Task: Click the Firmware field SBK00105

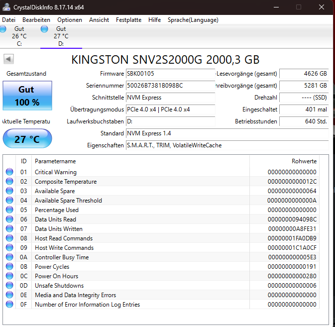Action: (171, 74)
